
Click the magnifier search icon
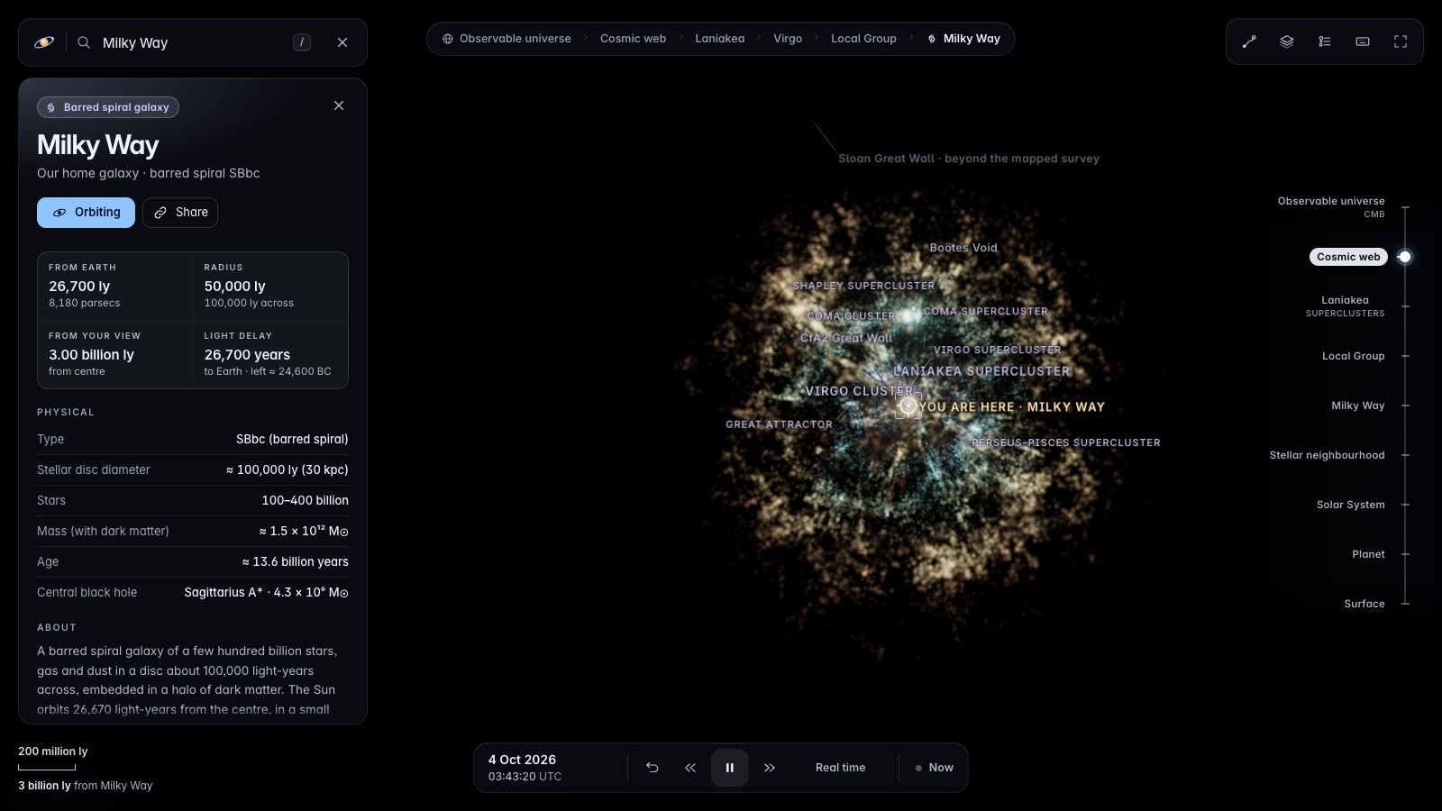pos(84,42)
